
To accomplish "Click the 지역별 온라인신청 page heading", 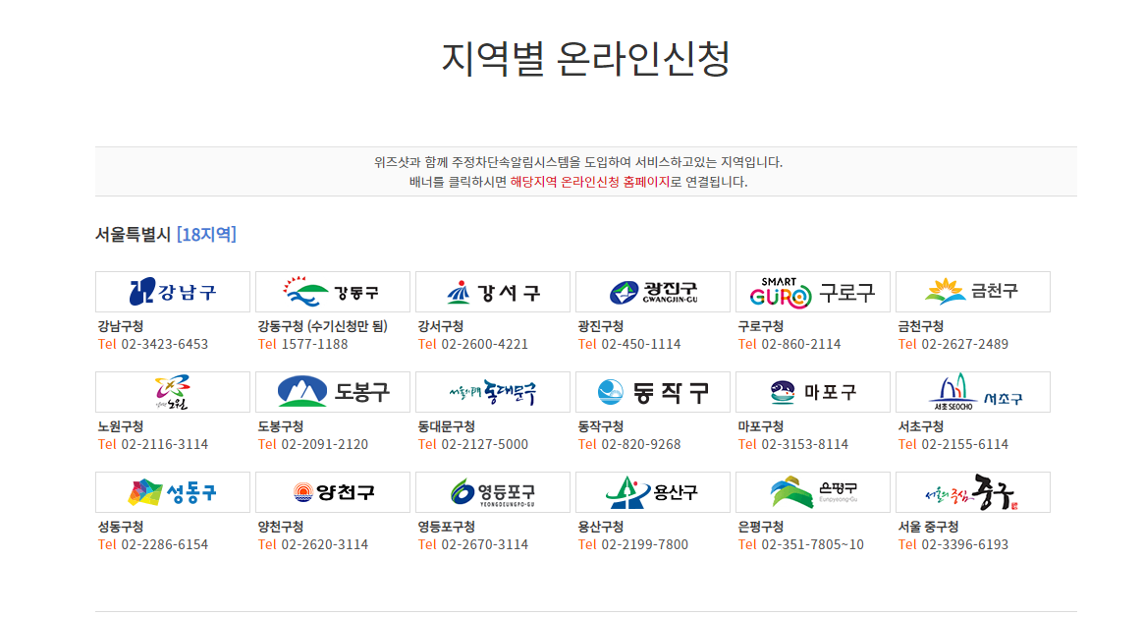I will click(x=586, y=58).
